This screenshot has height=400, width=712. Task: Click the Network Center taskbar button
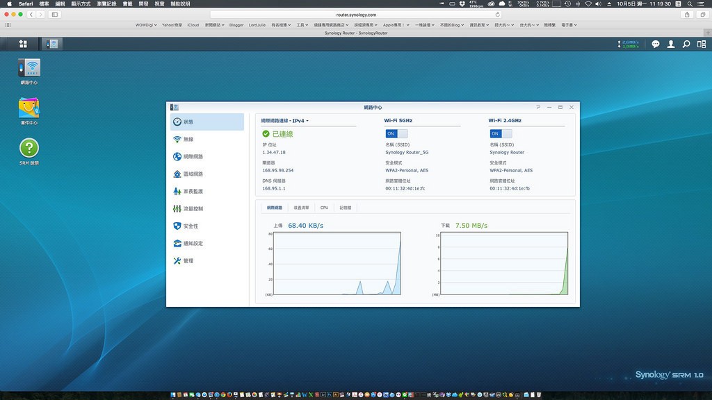coord(52,44)
